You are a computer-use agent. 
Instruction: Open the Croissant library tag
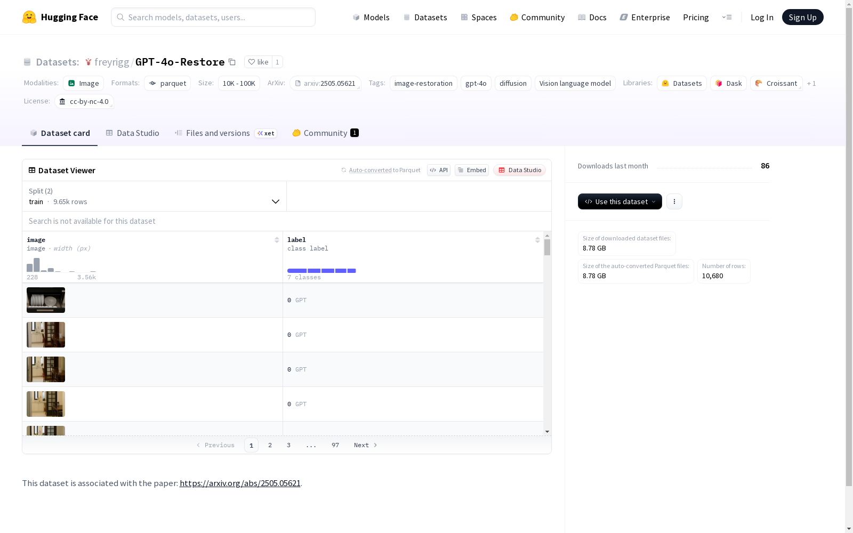776,83
